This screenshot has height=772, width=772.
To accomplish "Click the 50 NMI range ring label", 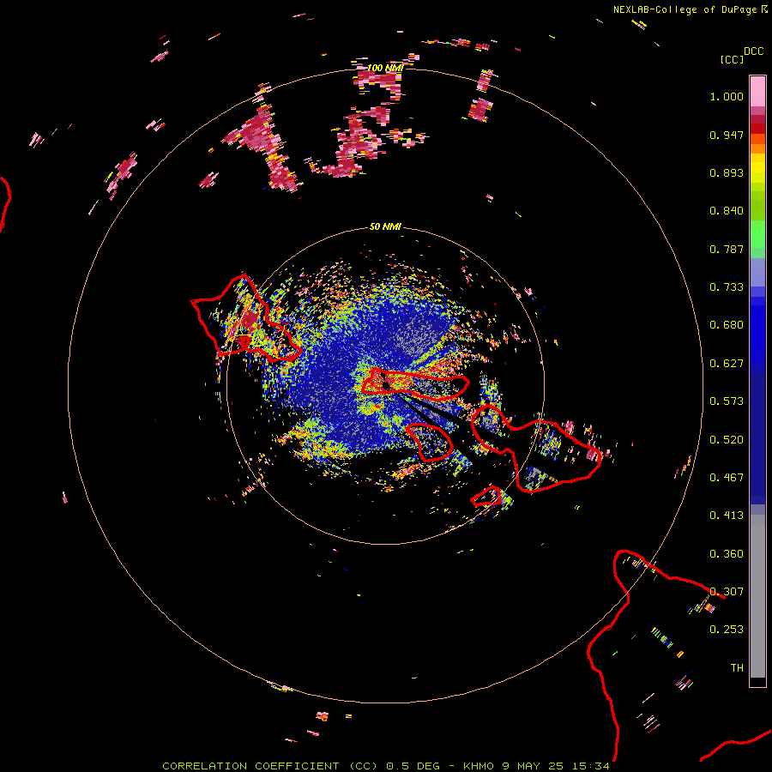I will pyautogui.click(x=385, y=226).
